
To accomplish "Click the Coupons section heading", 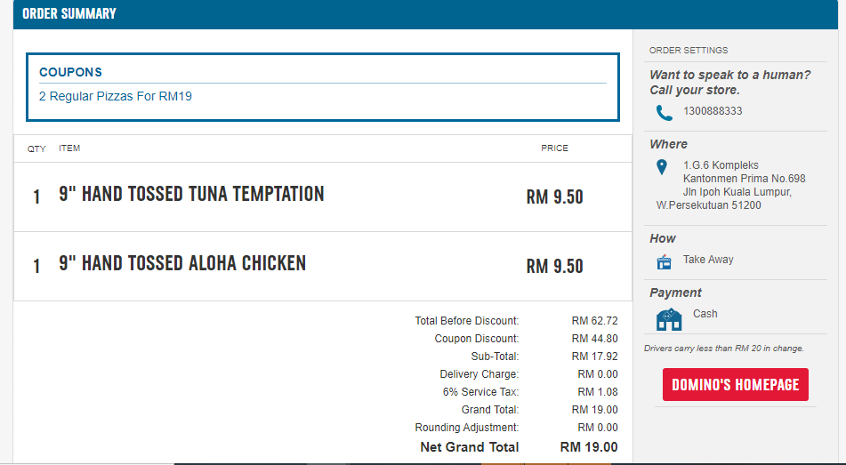I will (x=71, y=72).
